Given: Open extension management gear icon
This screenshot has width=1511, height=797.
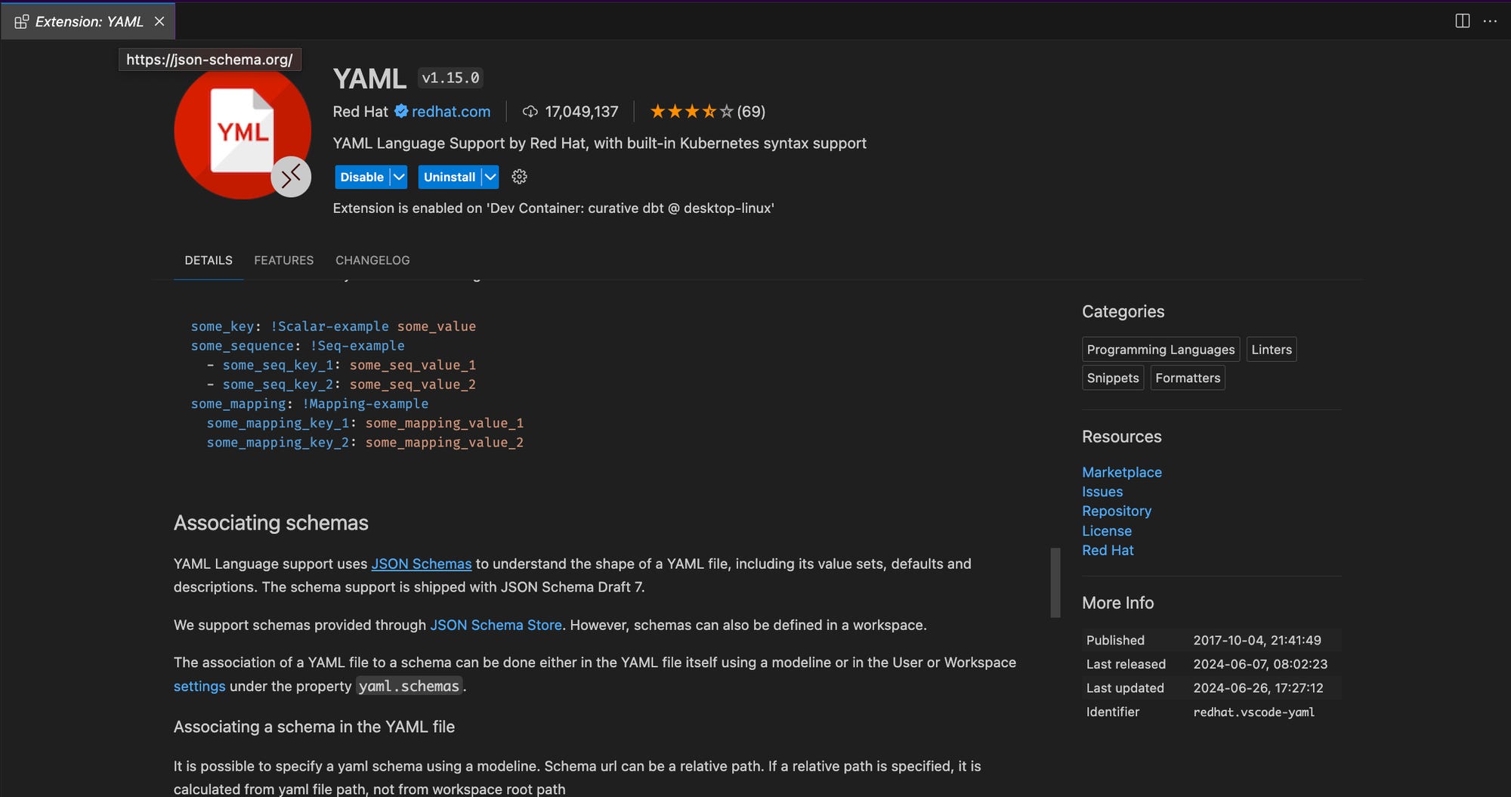Looking at the screenshot, I should [518, 177].
